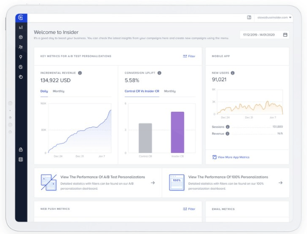Click the Revenue N/A value
The height and width of the screenshot is (234, 307).
point(280,133)
